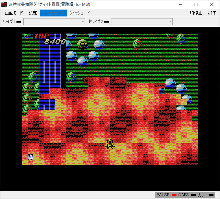Click the カナ label in the status bar
The height and width of the screenshot is (199, 220).
pos(201,195)
